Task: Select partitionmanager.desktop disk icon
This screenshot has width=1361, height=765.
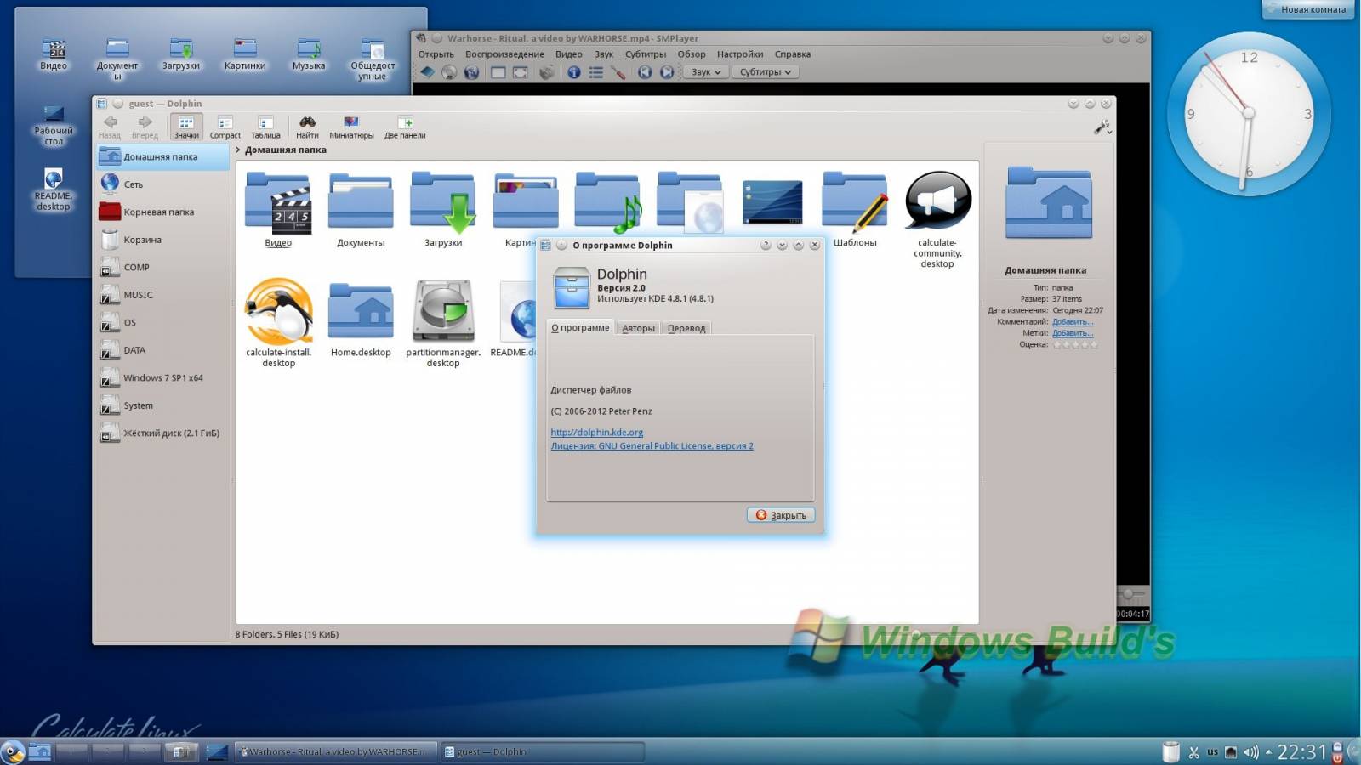Action: [x=443, y=311]
